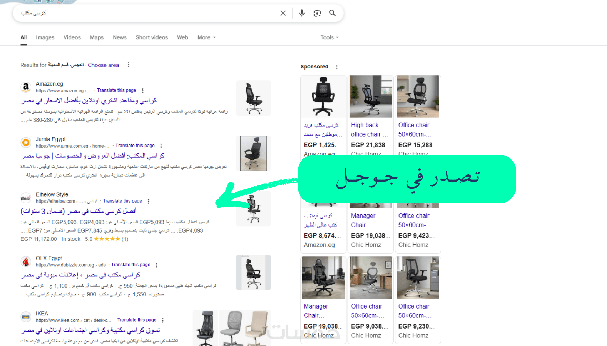The width and height of the screenshot is (607, 346).
Task: Open the Jumia Egypt result title link
Action: tap(93, 156)
